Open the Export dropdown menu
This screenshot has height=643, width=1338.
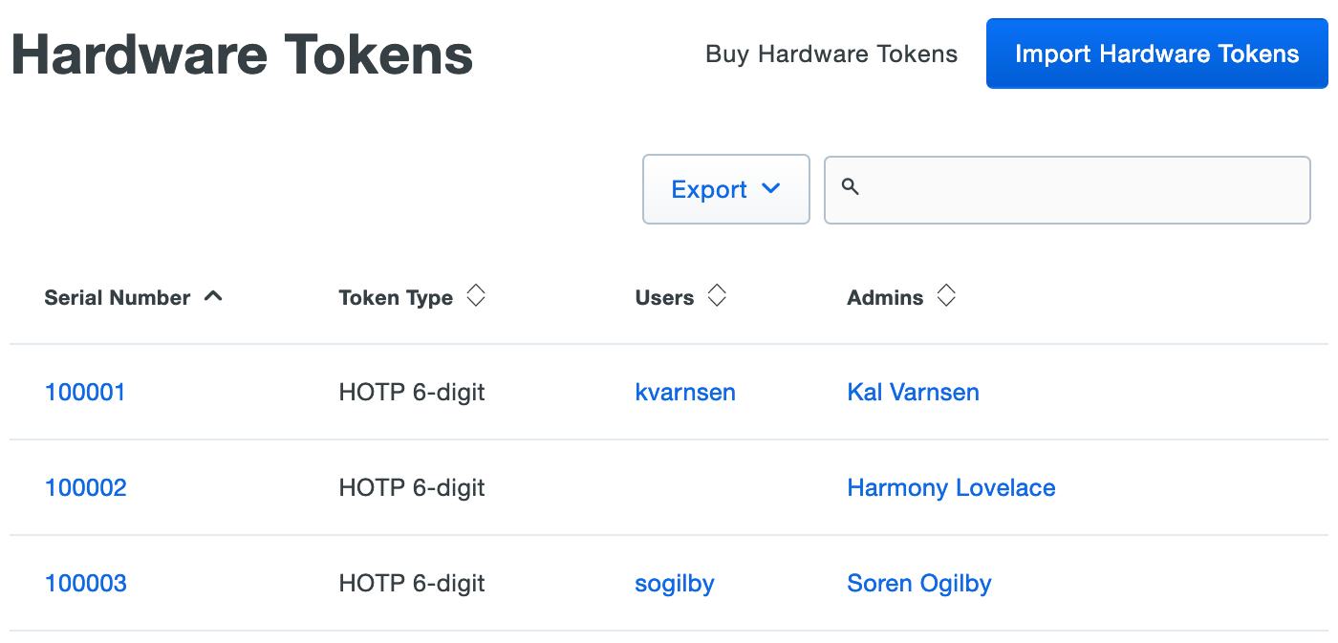tap(725, 189)
